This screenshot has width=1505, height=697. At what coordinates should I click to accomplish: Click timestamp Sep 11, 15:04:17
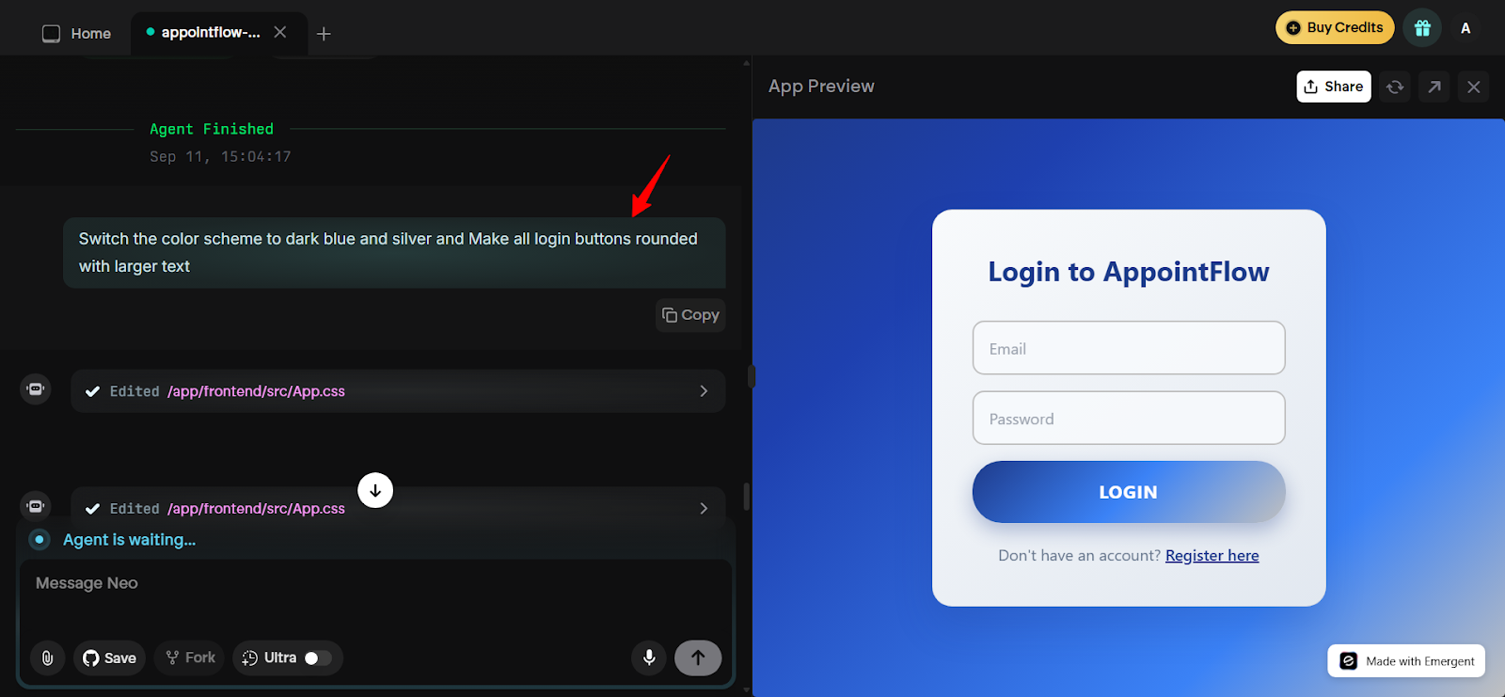220,156
